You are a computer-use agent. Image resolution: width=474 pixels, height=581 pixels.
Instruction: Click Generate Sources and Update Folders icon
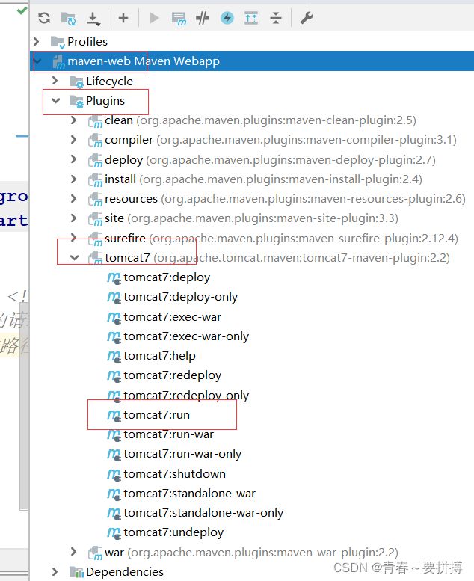tap(68, 18)
